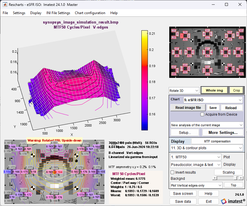This screenshot has height=206, width=247.
Task: Open Pseudocolor, image & text dropdown
Action: coord(196,165)
